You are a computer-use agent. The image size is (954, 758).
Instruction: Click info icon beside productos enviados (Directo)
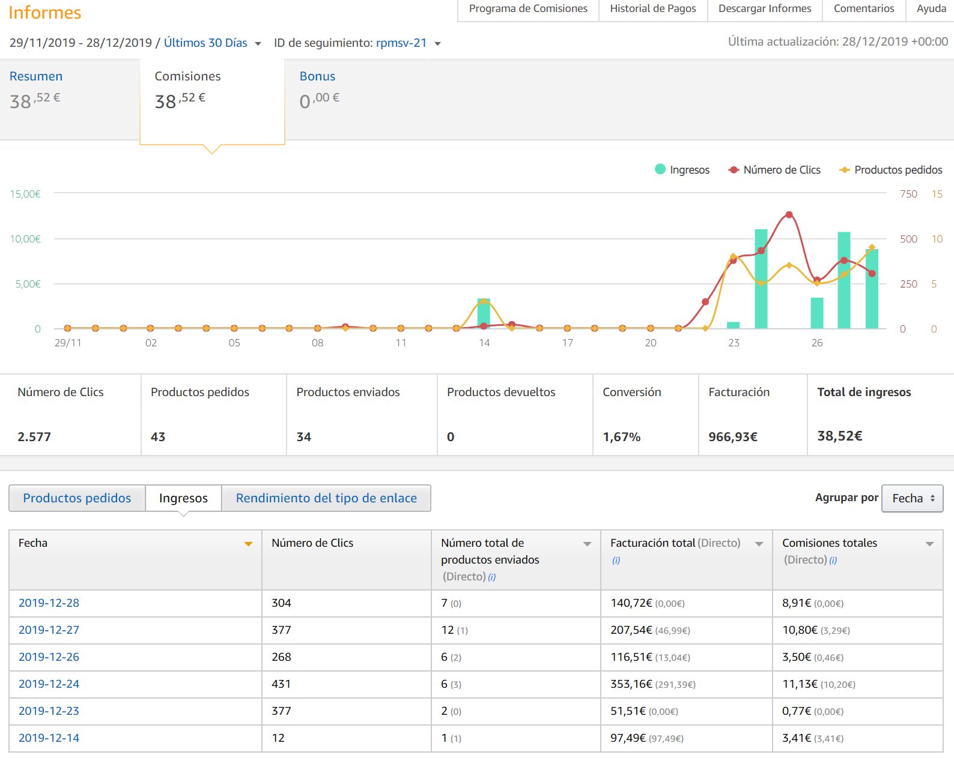click(x=492, y=577)
